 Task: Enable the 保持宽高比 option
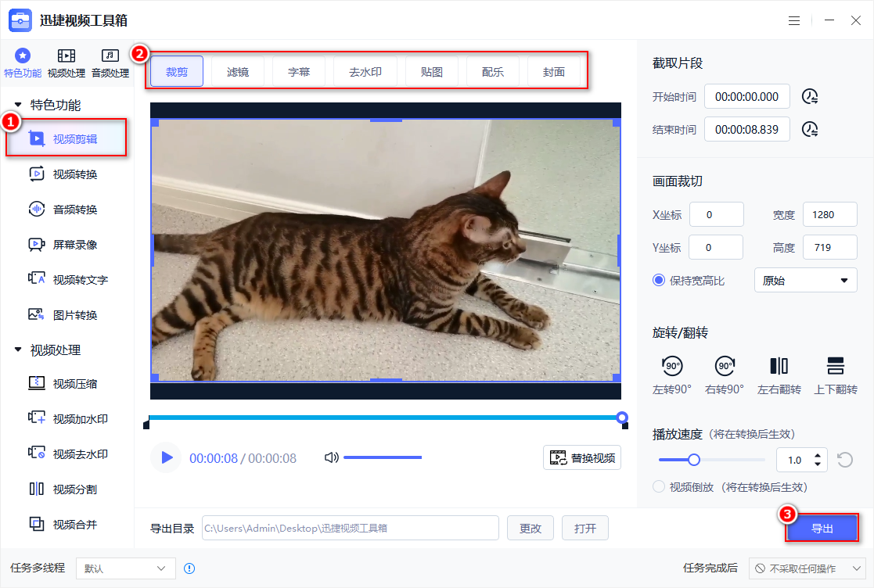click(x=658, y=279)
